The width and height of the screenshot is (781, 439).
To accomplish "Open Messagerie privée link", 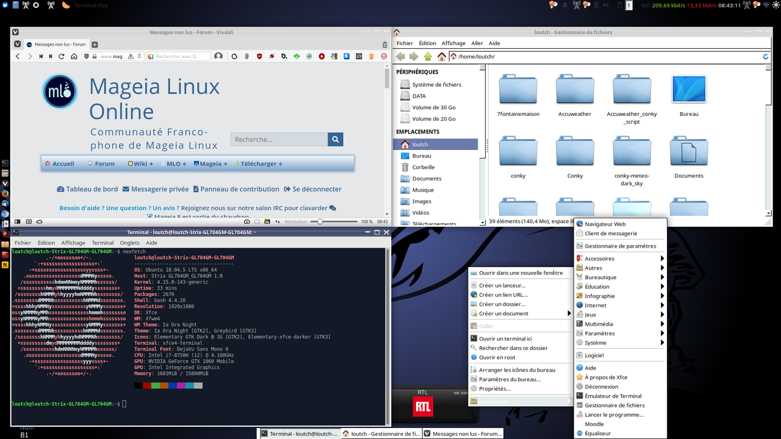I will [156, 189].
